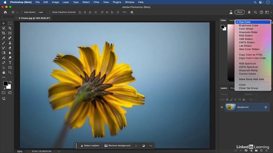Click the Share button

[240, 12]
